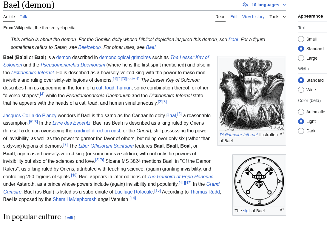Viewport: 327px width, 226px height.
Task: Jump to citation 7
Action: tap(65, 145)
